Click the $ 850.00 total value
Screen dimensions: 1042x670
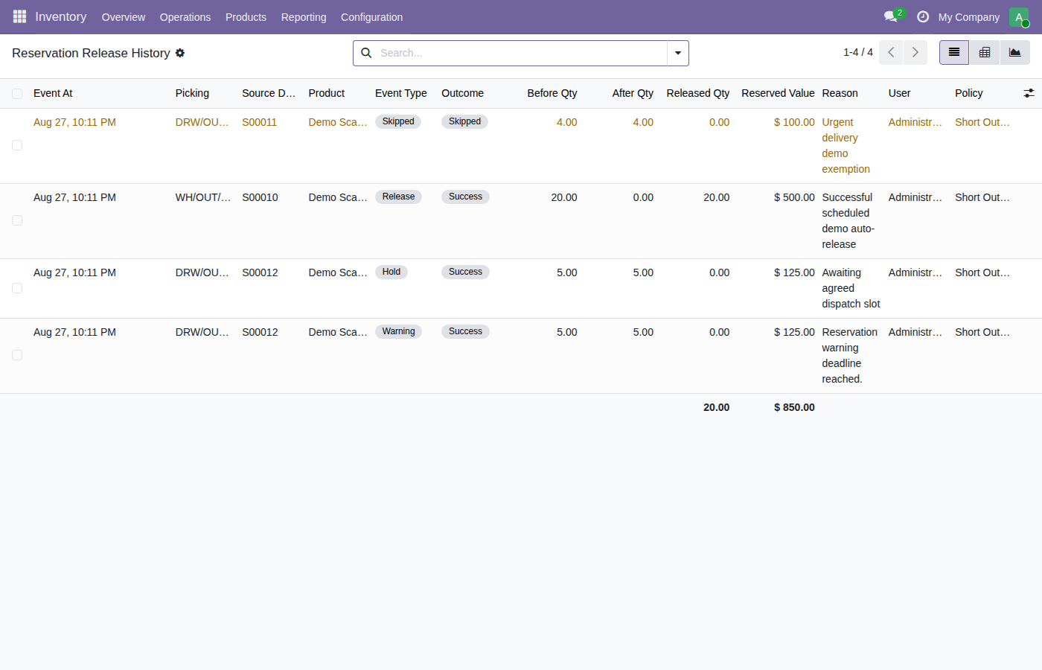tap(794, 407)
